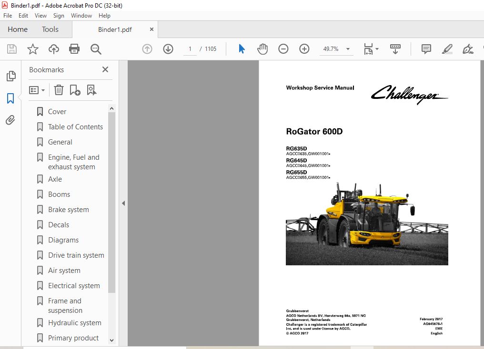The width and height of the screenshot is (484, 349).
Task: Add a comment with speech bubble icon
Action: coord(426,49)
